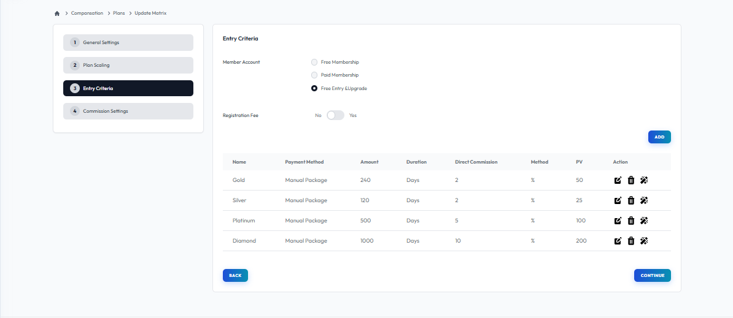
Task: Click amount value 1000
Action: click(x=367, y=241)
